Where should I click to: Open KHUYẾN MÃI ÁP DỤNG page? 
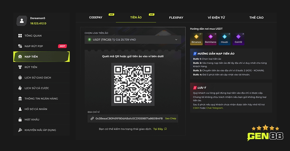point(41,130)
